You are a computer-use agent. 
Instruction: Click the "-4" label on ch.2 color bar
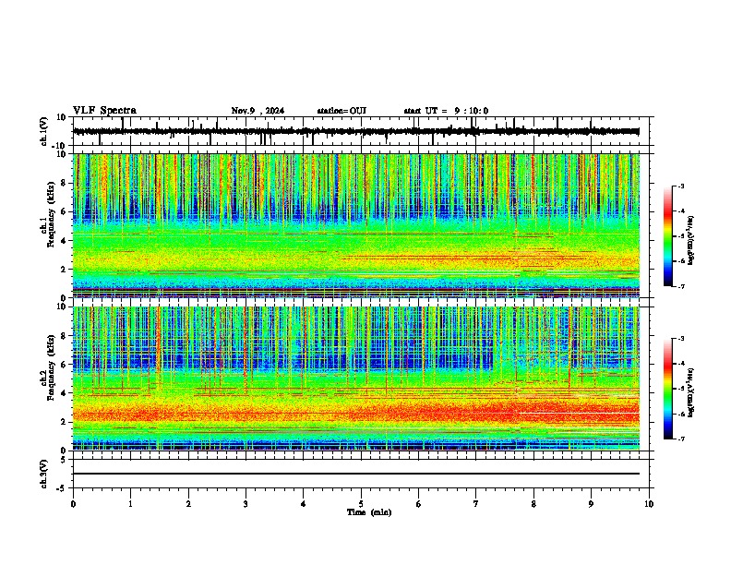click(681, 364)
